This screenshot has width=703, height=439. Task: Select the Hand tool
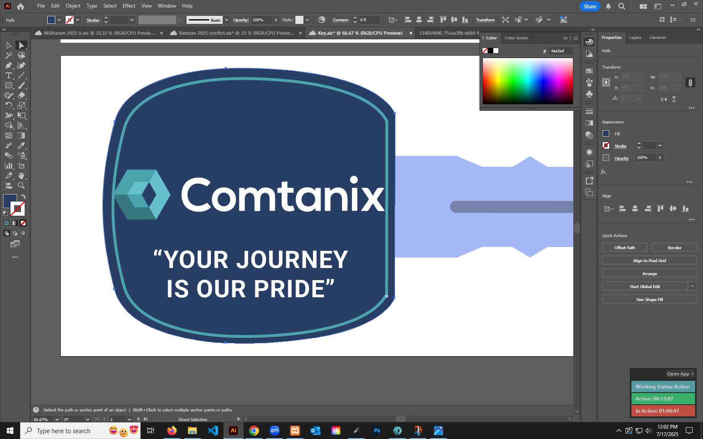click(21, 176)
